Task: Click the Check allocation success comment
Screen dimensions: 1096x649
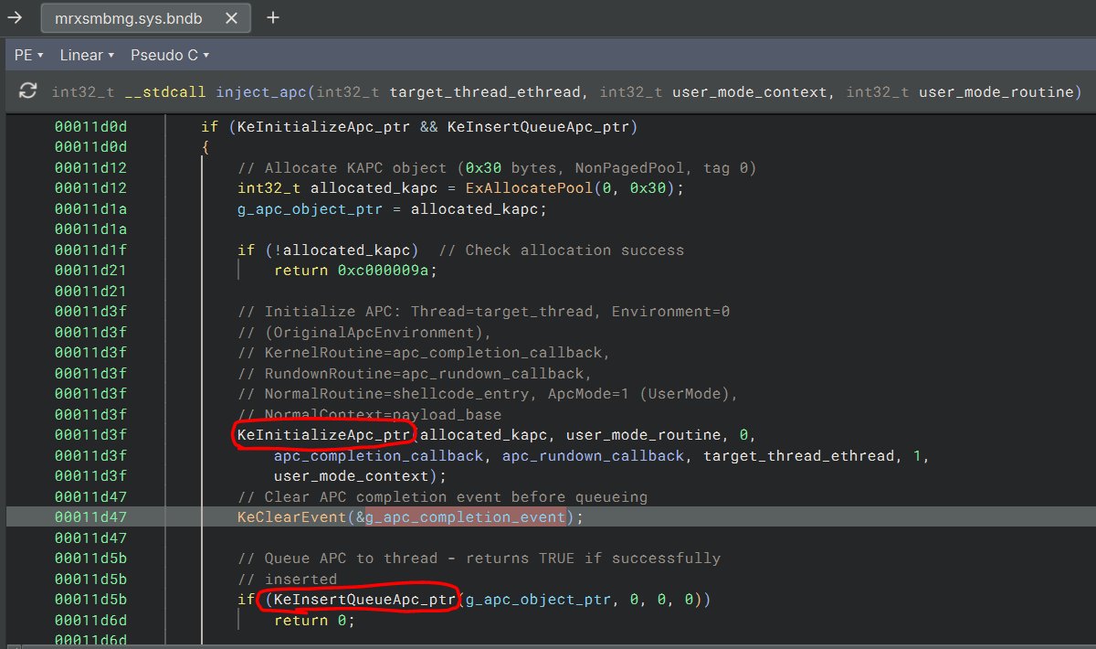Action: pos(561,250)
